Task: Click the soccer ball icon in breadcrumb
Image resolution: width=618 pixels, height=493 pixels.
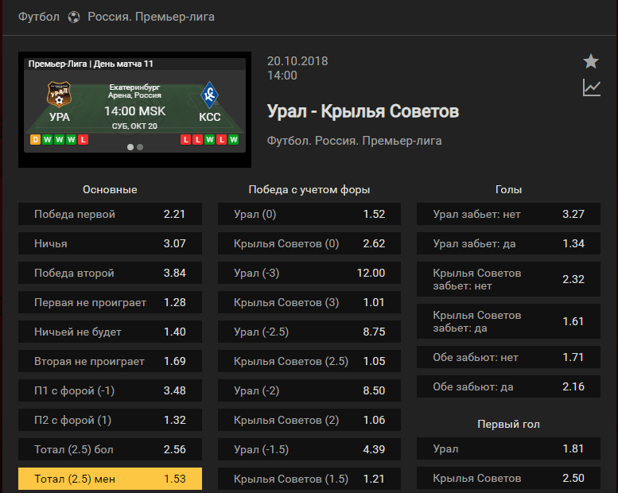Action: [x=74, y=17]
